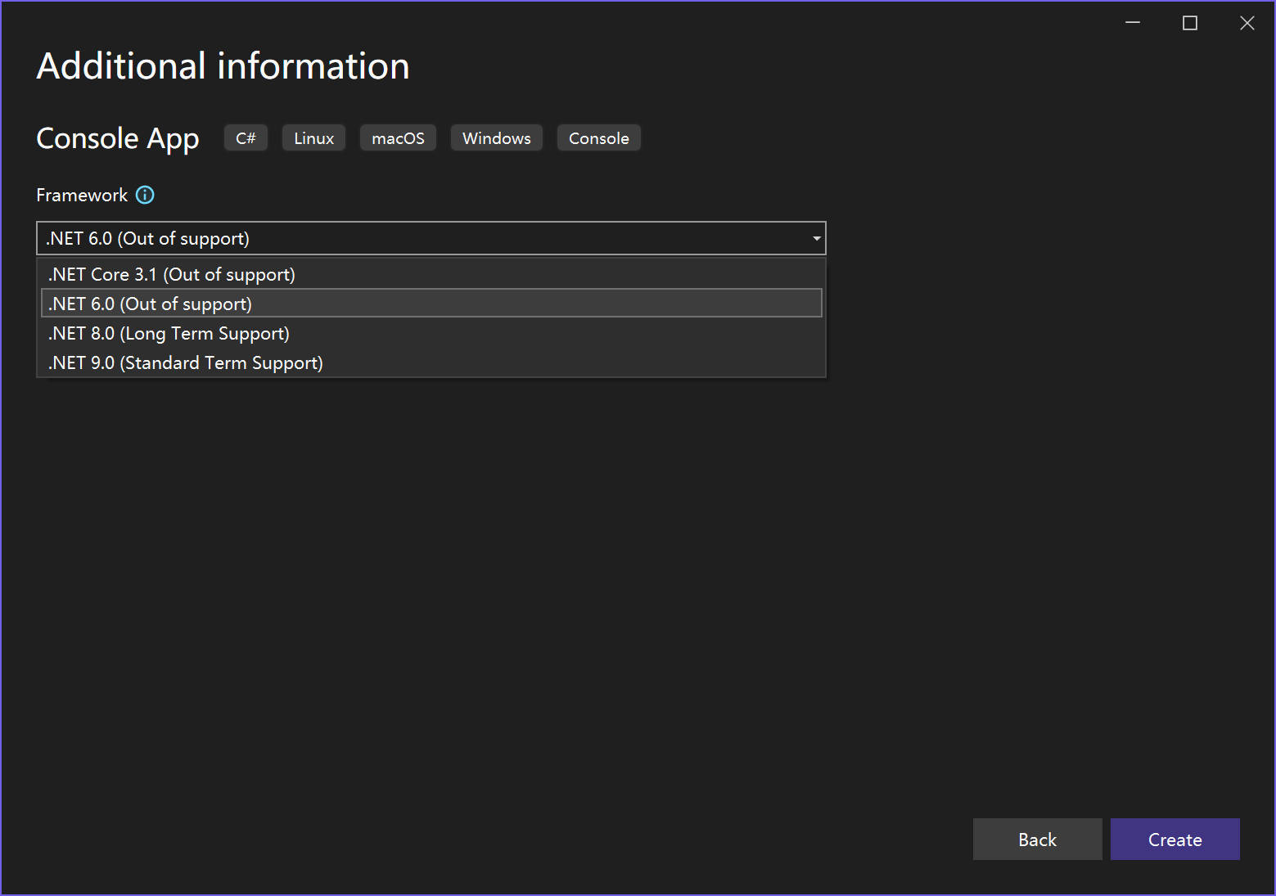Click the Framework info icon
The width and height of the screenshot is (1276, 896).
point(145,195)
